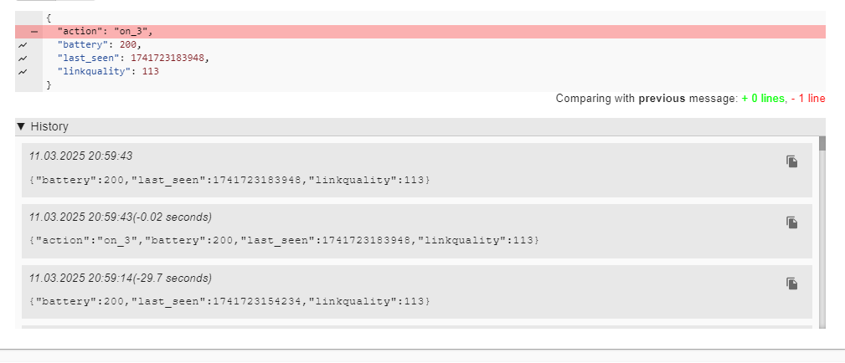
Task: Click the changed marker next to last_seen
Action: tap(23, 59)
